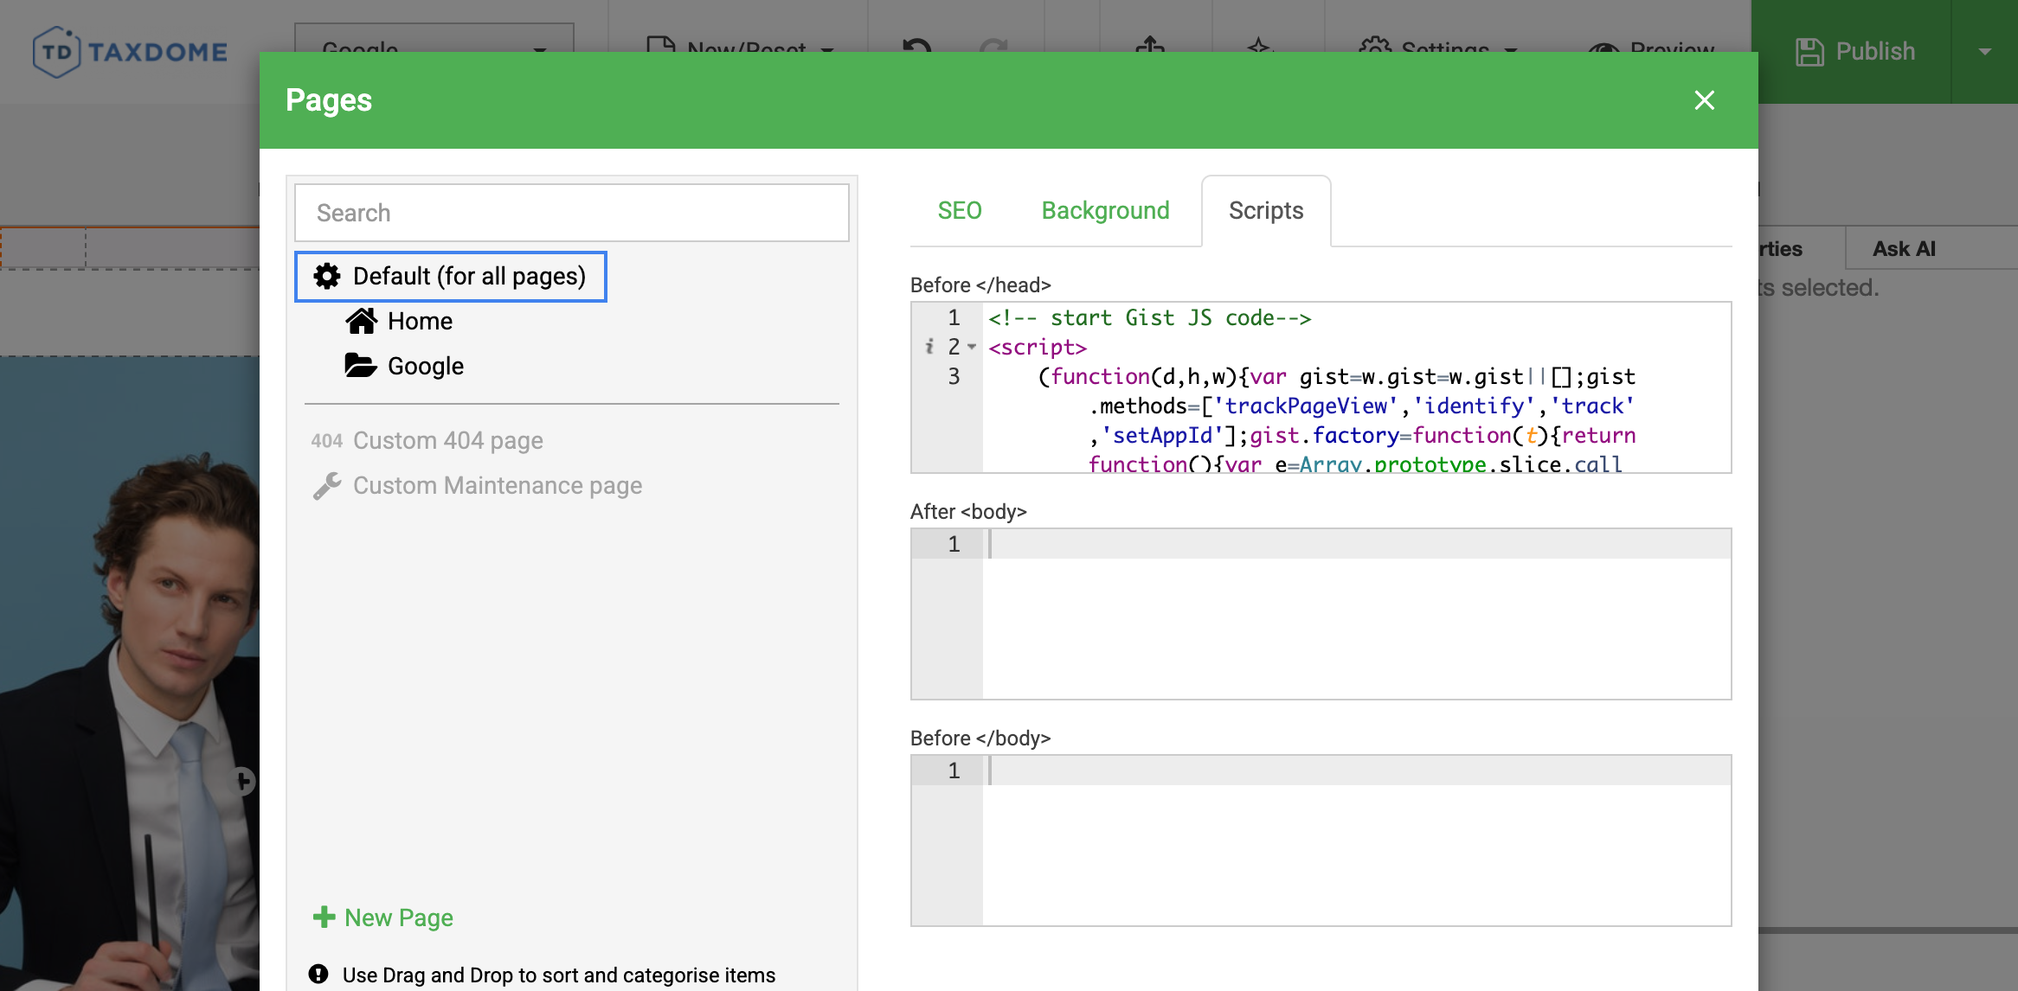The width and height of the screenshot is (2018, 991).
Task: Open the Publish dropdown arrow
Action: 1984,52
